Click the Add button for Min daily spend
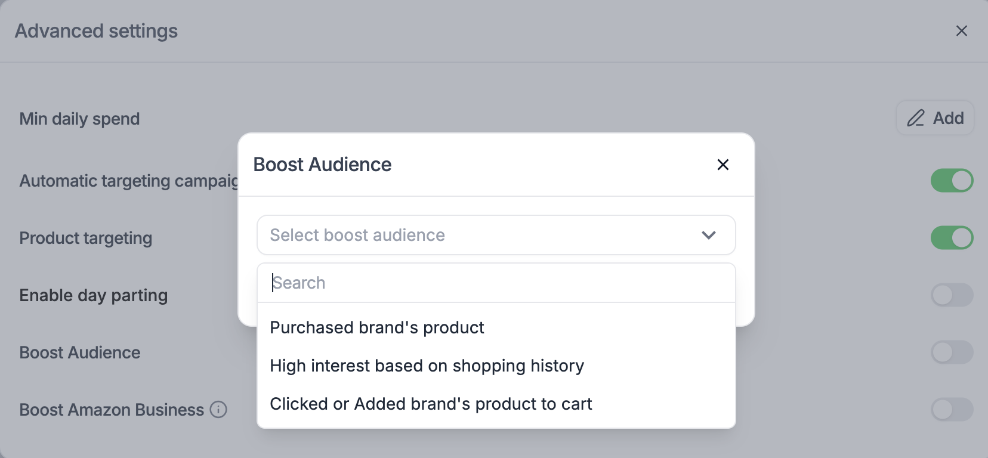Screen dimensions: 988x458 pyautogui.click(x=935, y=118)
